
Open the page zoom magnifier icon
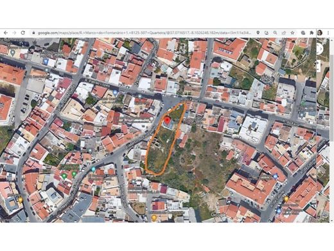pyautogui.click(x=275, y=33)
